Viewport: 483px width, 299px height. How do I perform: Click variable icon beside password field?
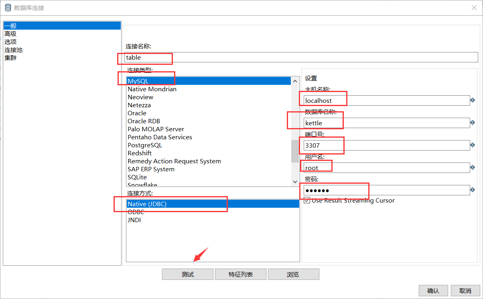click(x=473, y=190)
